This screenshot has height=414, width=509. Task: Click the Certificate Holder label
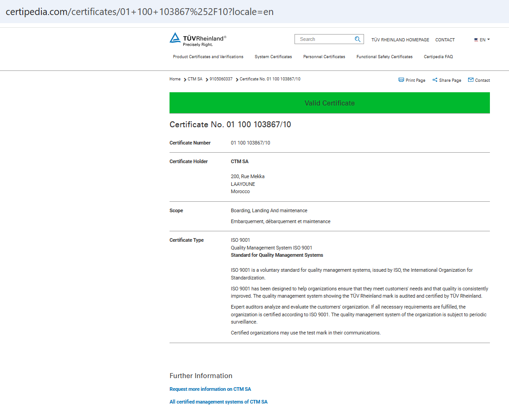pyautogui.click(x=189, y=161)
